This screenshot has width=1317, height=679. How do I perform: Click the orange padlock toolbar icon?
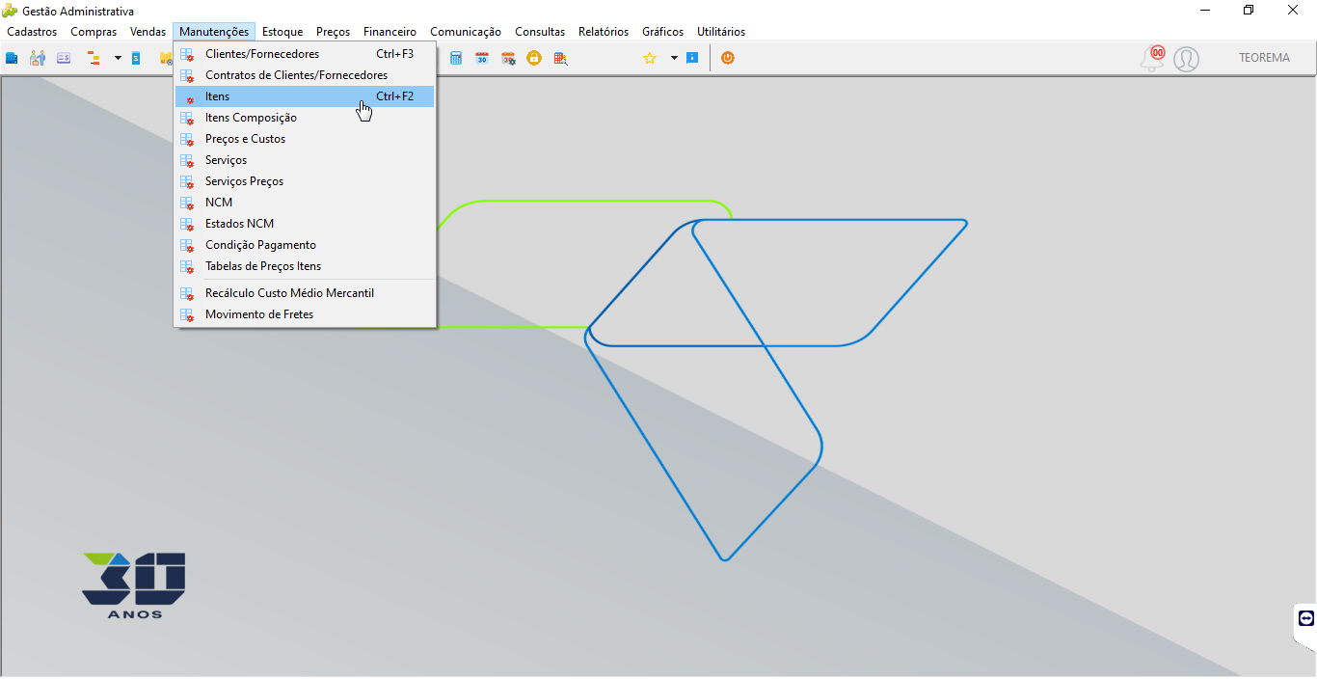[x=534, y=58]
